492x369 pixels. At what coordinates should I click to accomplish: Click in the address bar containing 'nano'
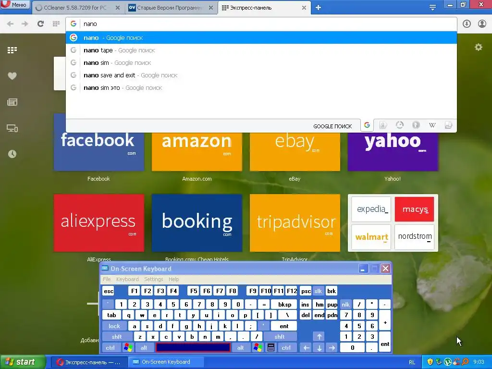tap(261, 24)
